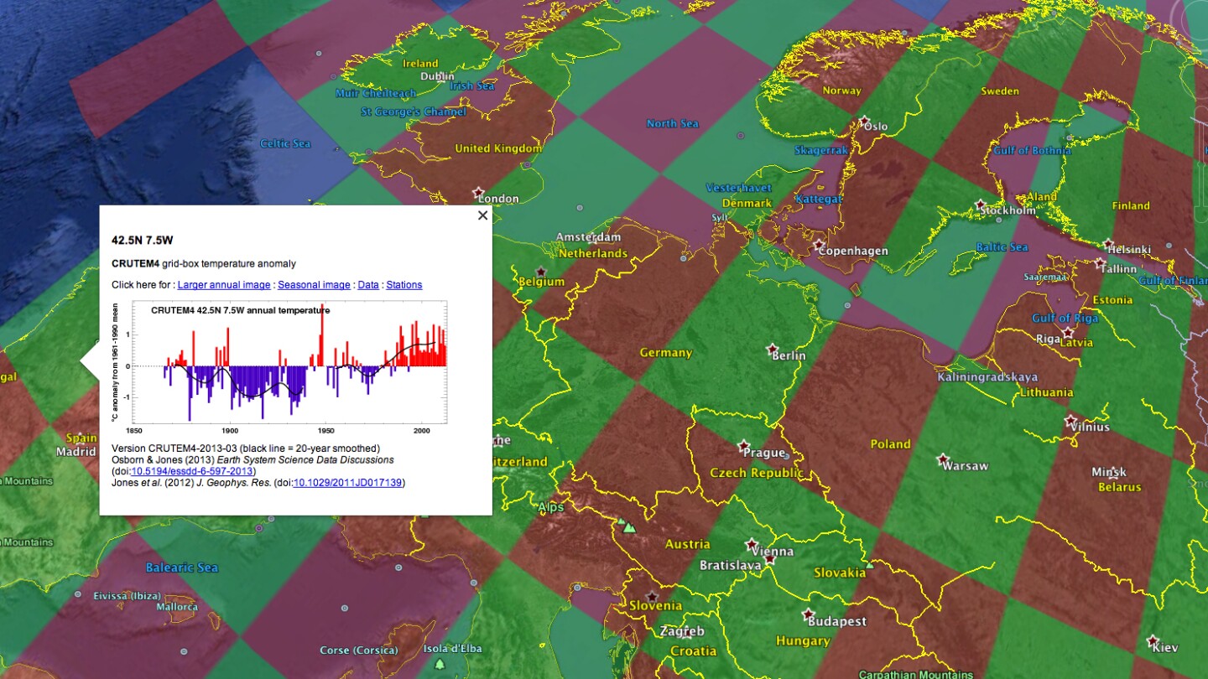
Task: Select the Warsaw capital star icon
Action: [943, 459]
